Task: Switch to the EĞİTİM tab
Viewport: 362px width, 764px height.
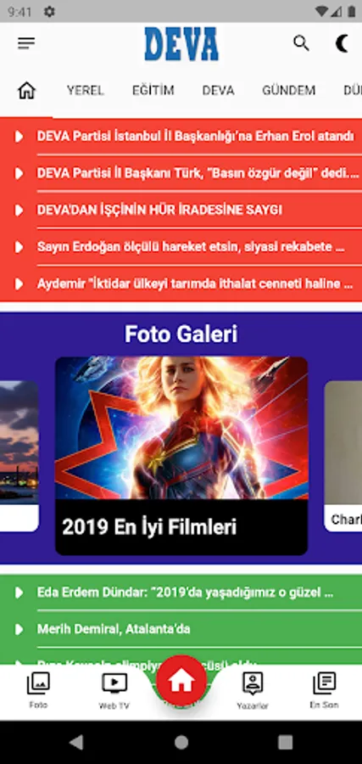Action: [153, 90]
